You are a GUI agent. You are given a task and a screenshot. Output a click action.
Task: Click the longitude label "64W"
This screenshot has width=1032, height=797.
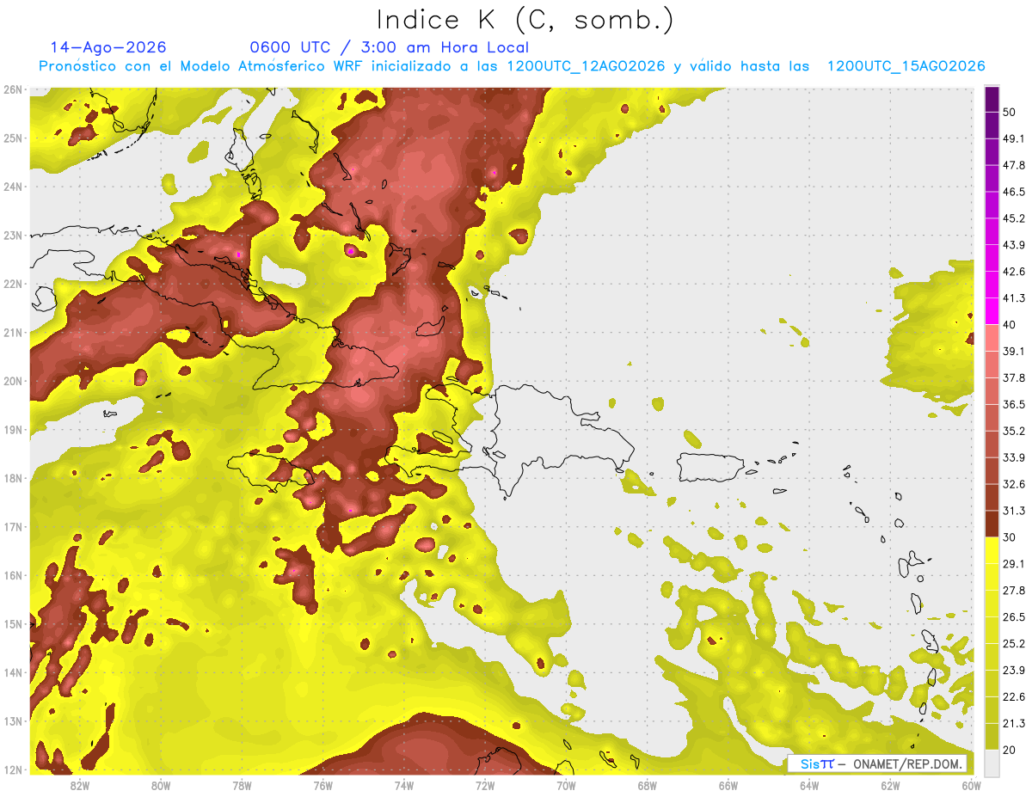click(809, 785)
